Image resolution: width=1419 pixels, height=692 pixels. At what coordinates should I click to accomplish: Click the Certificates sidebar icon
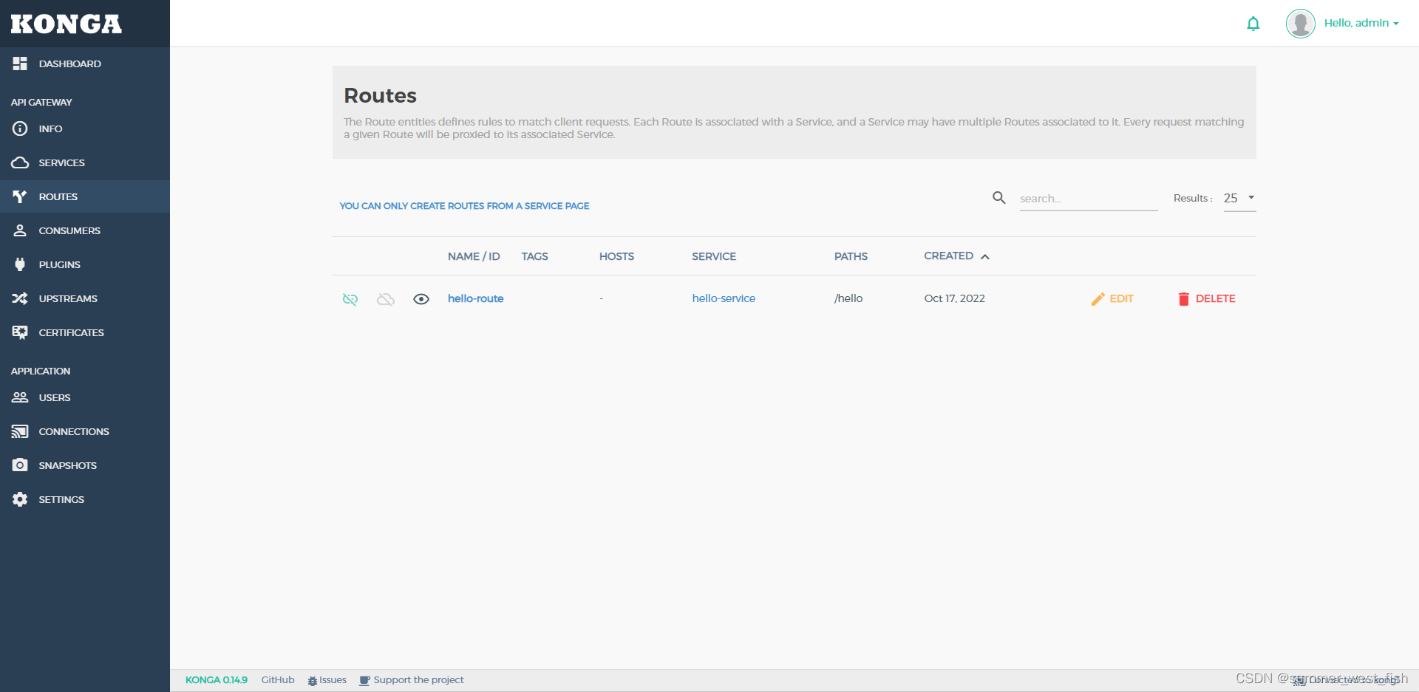pyautogui.click(x=20, y=332)
